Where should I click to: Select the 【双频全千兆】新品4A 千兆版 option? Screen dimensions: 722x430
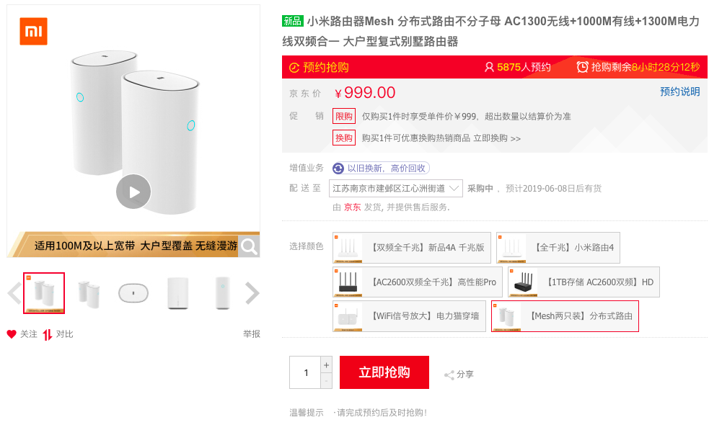coord(412,248)
